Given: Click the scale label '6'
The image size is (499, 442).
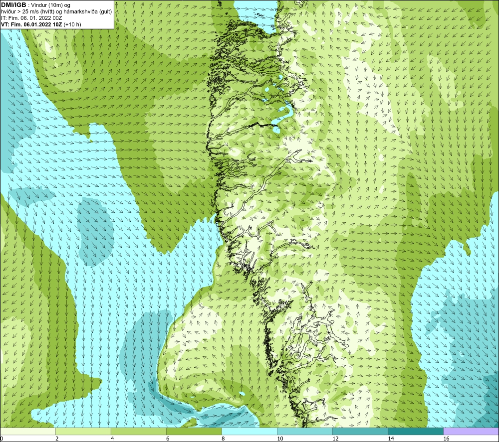Looking at the screenshot, I should pos(168,439).
